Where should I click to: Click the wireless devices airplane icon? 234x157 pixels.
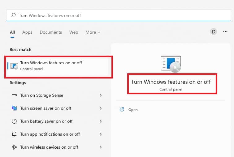tap(14, 147)
